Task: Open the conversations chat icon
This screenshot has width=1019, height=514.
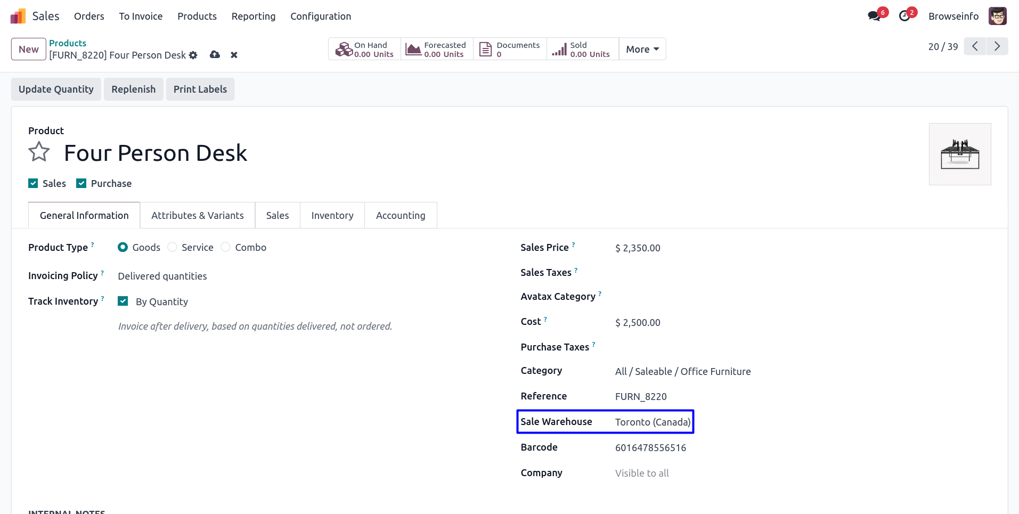Action: point(874,16)
